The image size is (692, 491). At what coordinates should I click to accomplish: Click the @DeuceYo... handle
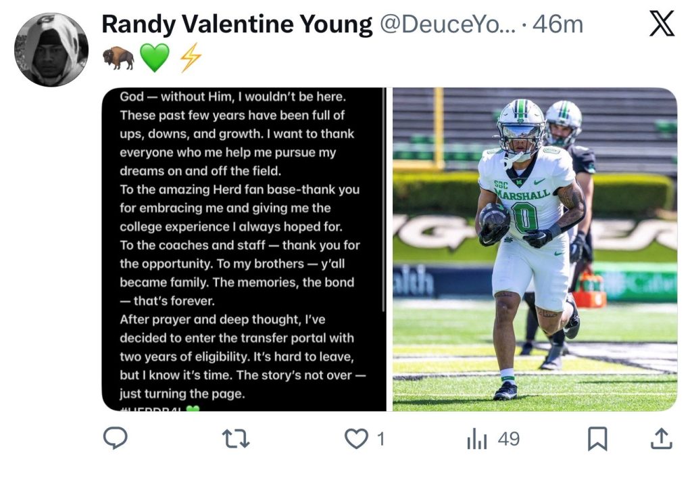tap(447, 25)
